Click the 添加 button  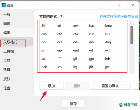tap(52, 86)
